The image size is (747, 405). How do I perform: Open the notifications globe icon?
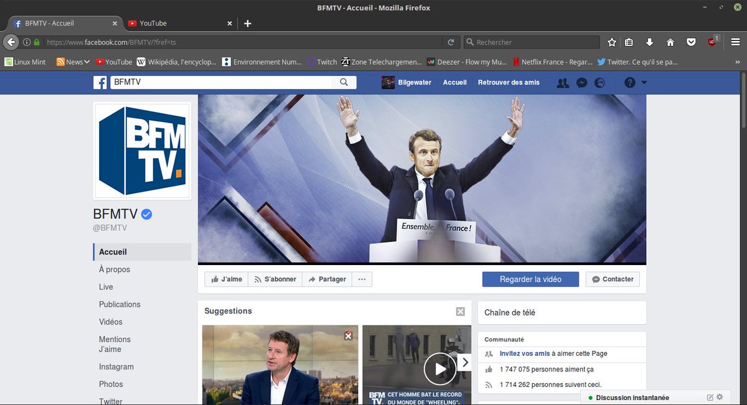(x=599, y=82)
